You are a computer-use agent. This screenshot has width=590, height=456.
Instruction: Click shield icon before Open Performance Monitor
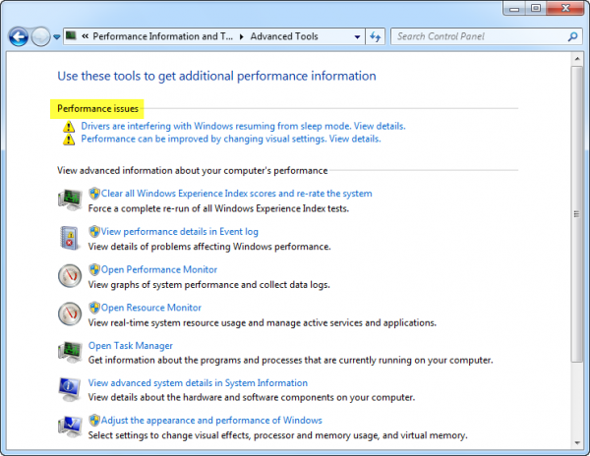(94, 269)
